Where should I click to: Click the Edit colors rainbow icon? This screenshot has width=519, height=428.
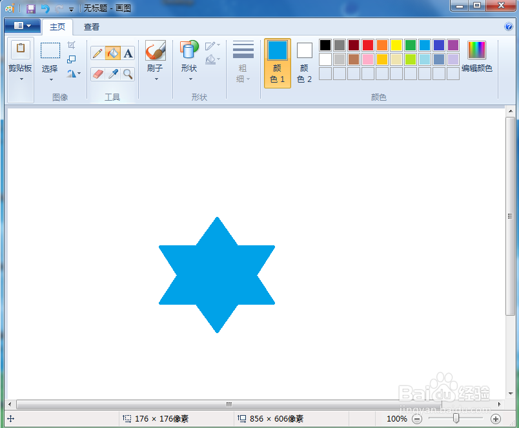click(476, 50)
